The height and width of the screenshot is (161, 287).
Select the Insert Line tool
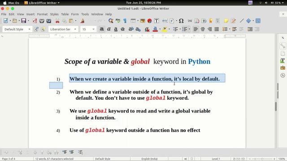click(x=242, y=21)
